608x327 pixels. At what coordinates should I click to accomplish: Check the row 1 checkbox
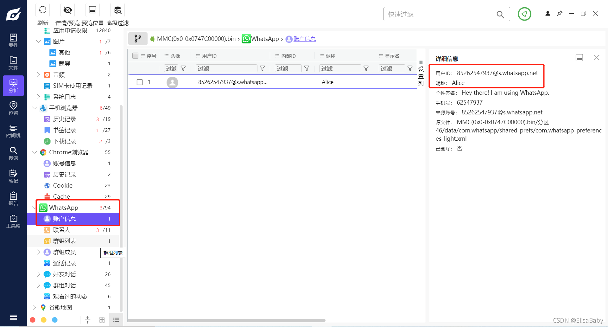pos(140,82)
